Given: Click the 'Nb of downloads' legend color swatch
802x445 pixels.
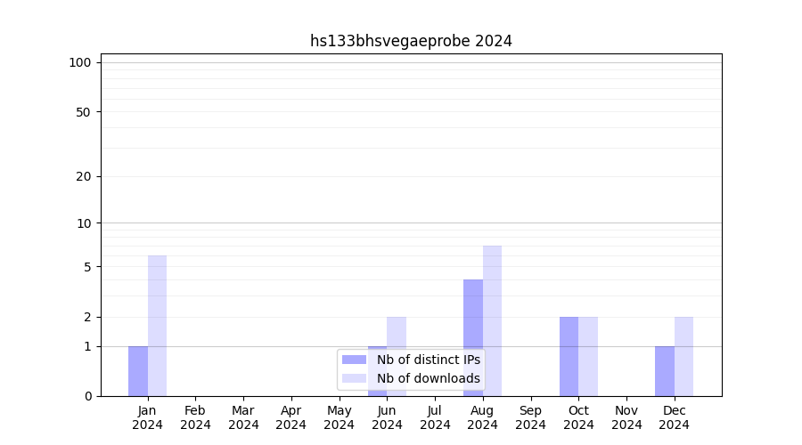Looking at the screenshot, I should point(354,378).
